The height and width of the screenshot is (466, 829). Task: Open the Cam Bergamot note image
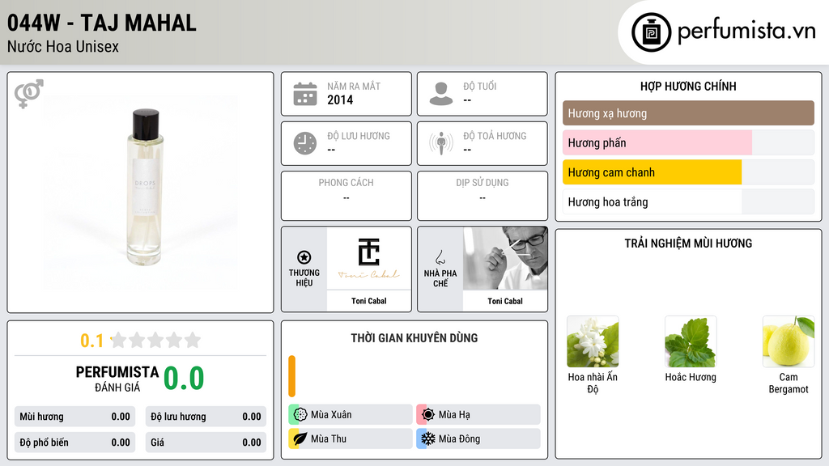click(x=789, y=341)
